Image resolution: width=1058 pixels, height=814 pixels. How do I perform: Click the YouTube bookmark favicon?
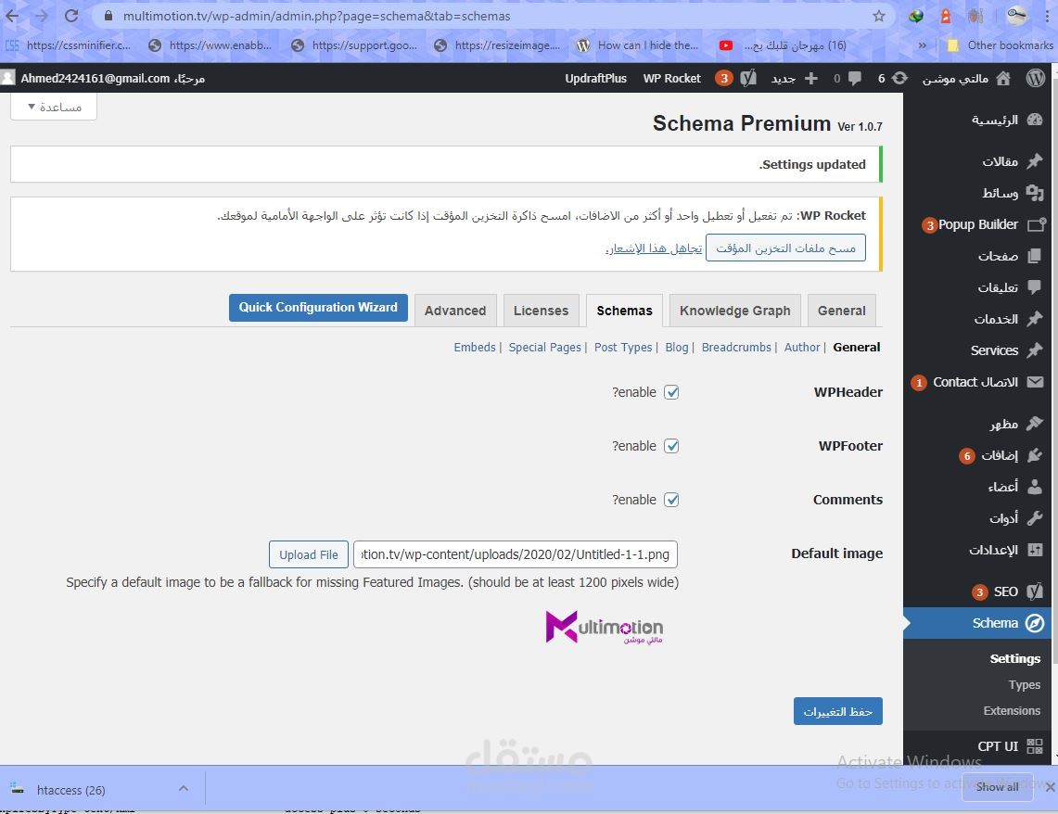[726, 45]
